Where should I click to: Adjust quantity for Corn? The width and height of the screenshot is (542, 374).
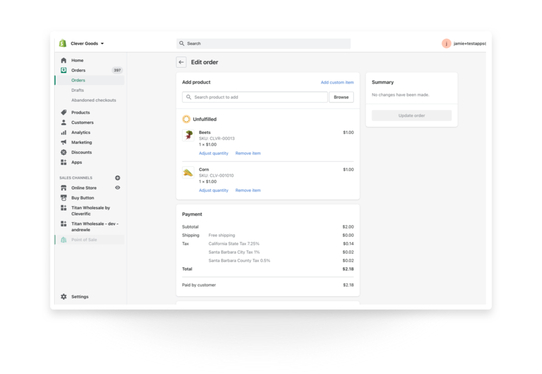pos(212,190)
